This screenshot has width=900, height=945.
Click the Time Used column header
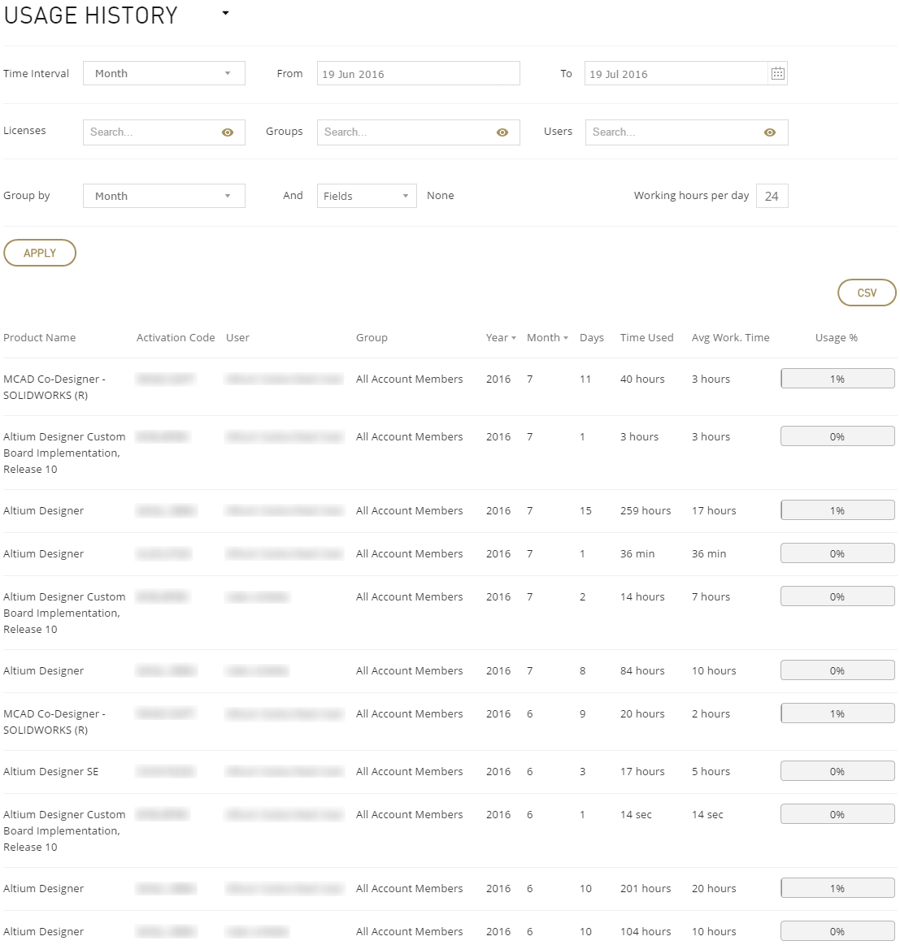click(x=646, y=338)
